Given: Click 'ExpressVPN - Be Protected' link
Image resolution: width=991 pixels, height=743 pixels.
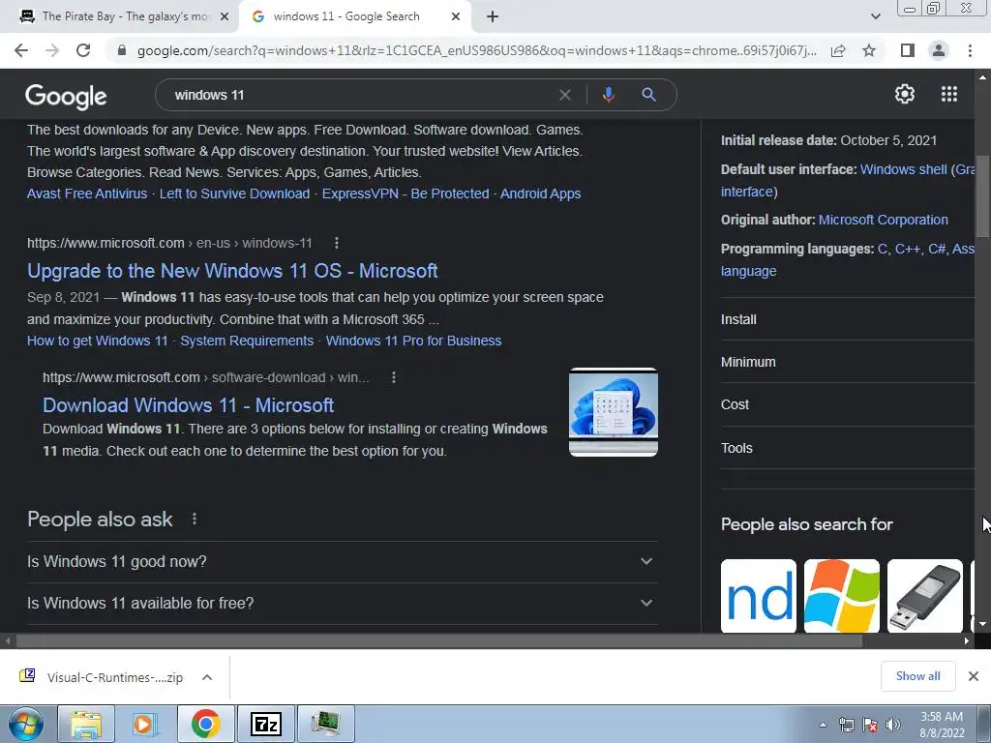Looking at the screenshot, I should point(405,193).
